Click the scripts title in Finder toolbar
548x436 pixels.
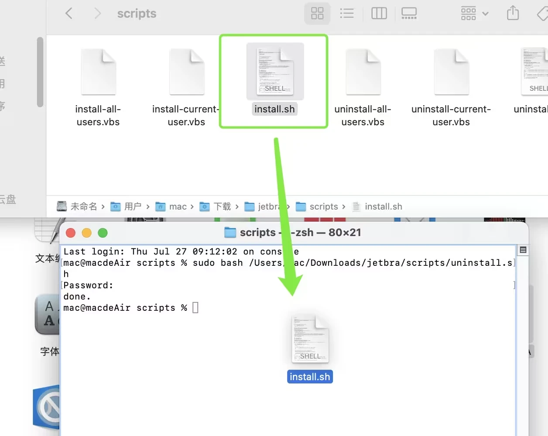click(137, 14)
